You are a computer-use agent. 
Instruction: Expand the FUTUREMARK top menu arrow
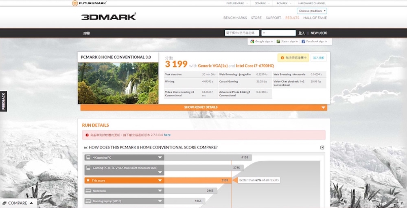pos(247,3)
